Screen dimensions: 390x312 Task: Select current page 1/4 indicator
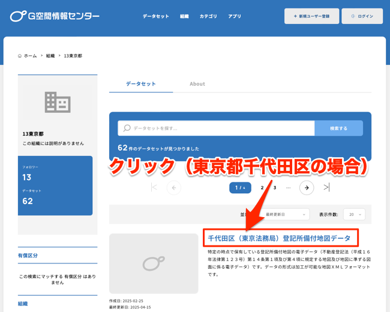pos(240,188)
